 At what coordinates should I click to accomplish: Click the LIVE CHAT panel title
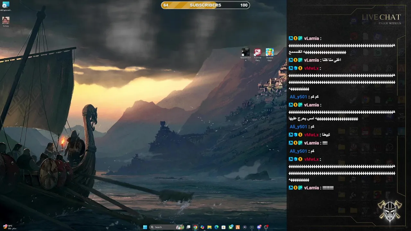(381, 17)
